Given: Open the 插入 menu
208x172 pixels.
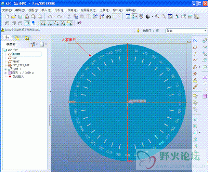Looking at the screenshot, I should click(x=46, y=10).
